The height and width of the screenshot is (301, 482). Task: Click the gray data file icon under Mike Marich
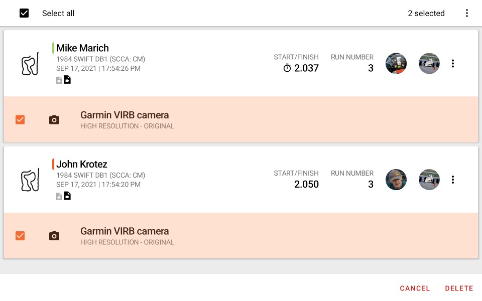click(x=59, y=80)
